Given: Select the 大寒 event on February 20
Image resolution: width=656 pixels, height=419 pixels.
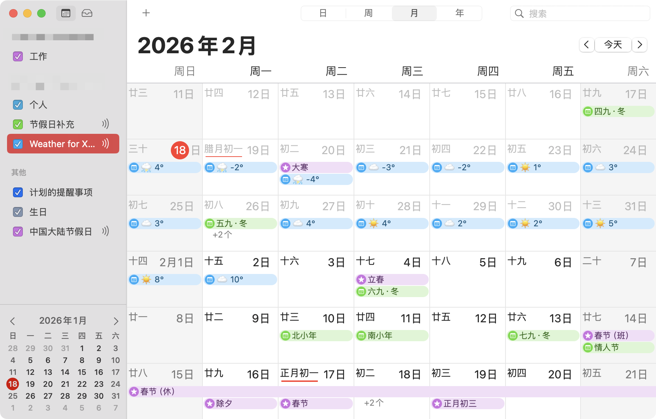Looking at the screenshot, I should coord(316,167).
